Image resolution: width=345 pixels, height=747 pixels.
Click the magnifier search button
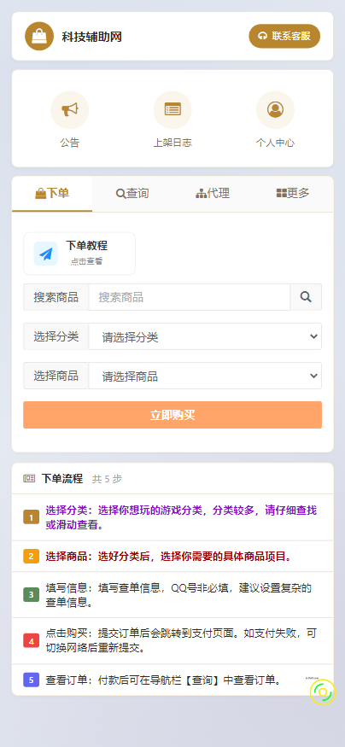[306, 297]
